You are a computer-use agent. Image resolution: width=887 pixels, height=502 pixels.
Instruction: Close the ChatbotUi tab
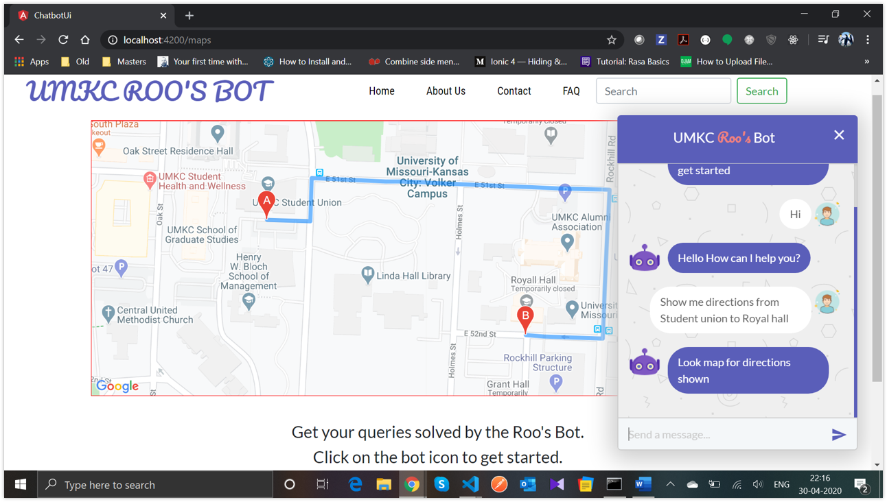(163, 15)
